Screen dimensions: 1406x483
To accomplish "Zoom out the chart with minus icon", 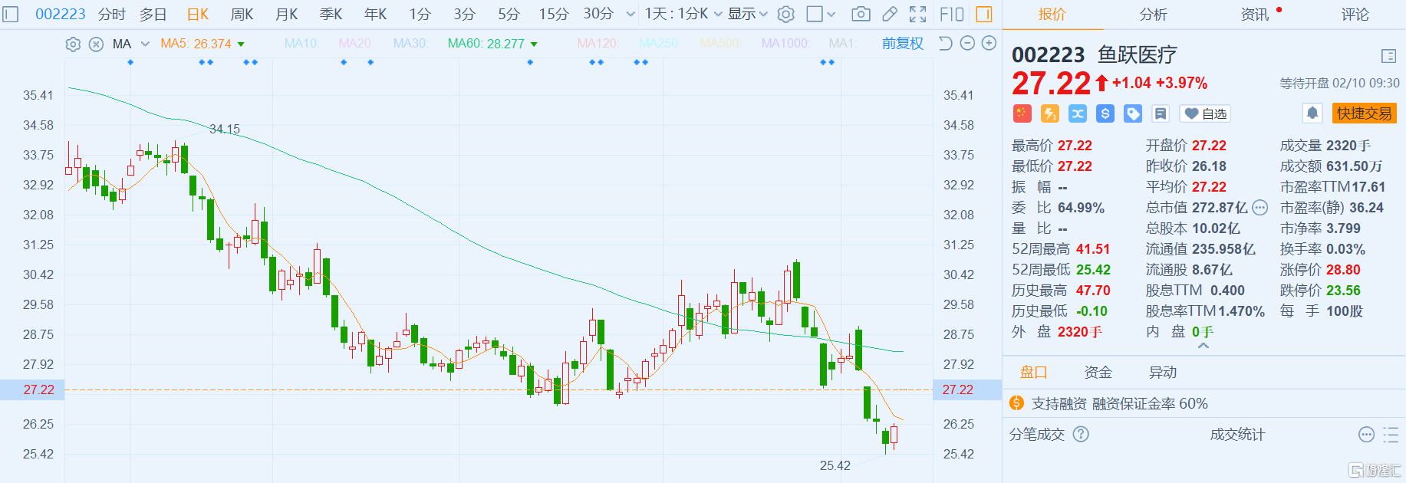I will [x=968, y=44].
